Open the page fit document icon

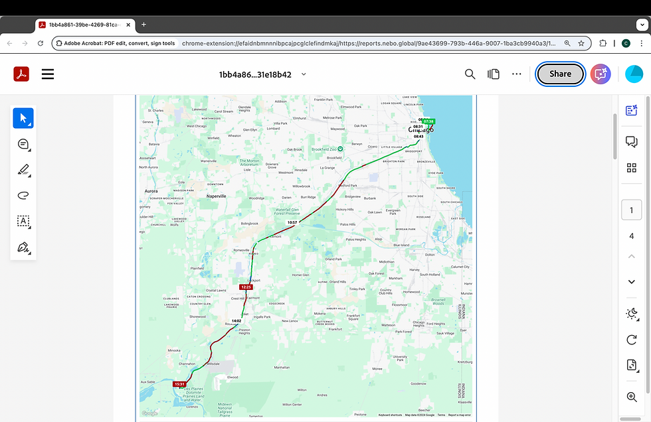click(x=632, y=365)
